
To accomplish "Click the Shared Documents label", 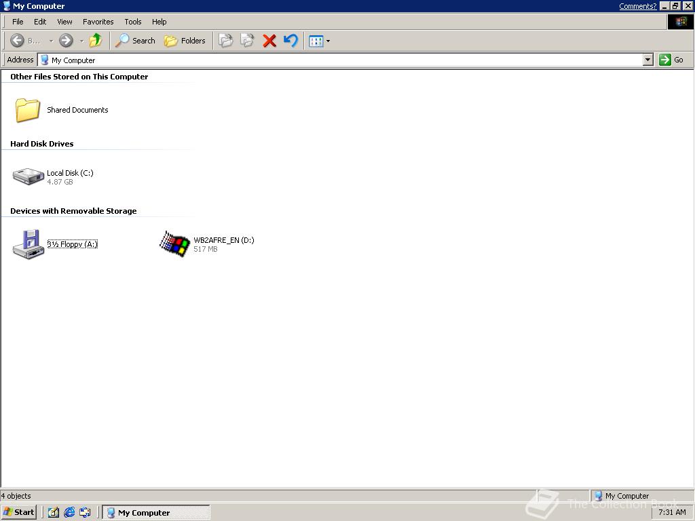I will tap(77, 110).
